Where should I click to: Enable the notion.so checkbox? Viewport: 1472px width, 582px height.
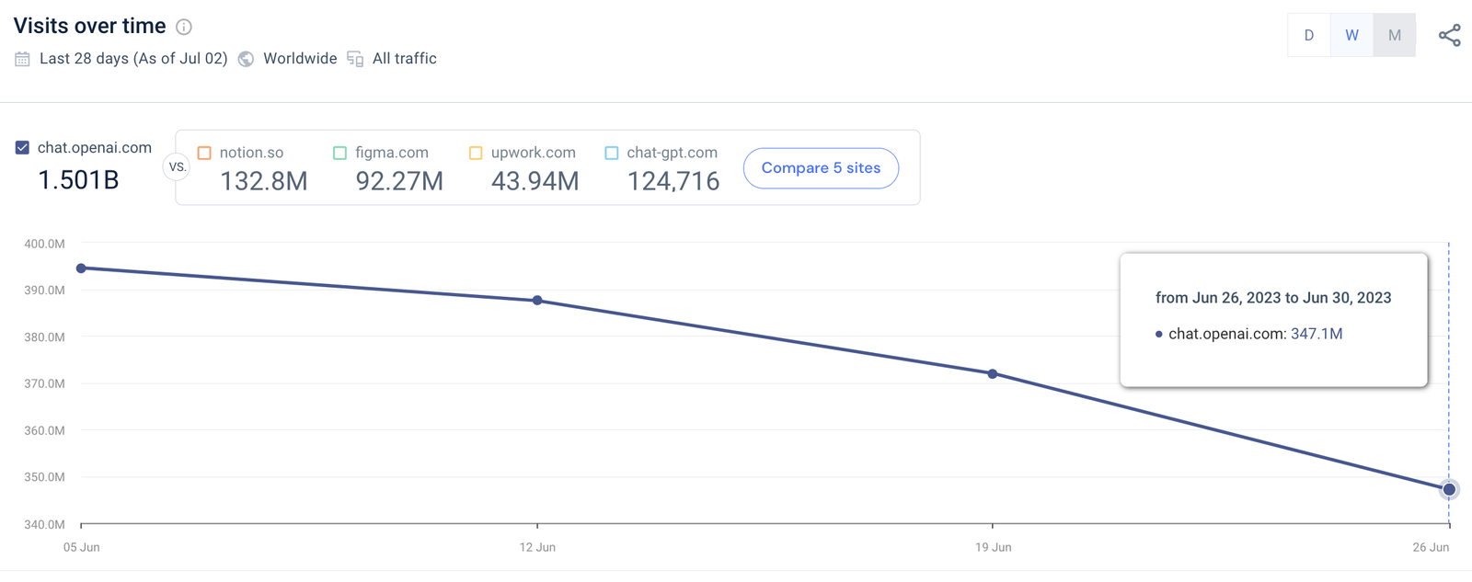[x=204, y=153]
